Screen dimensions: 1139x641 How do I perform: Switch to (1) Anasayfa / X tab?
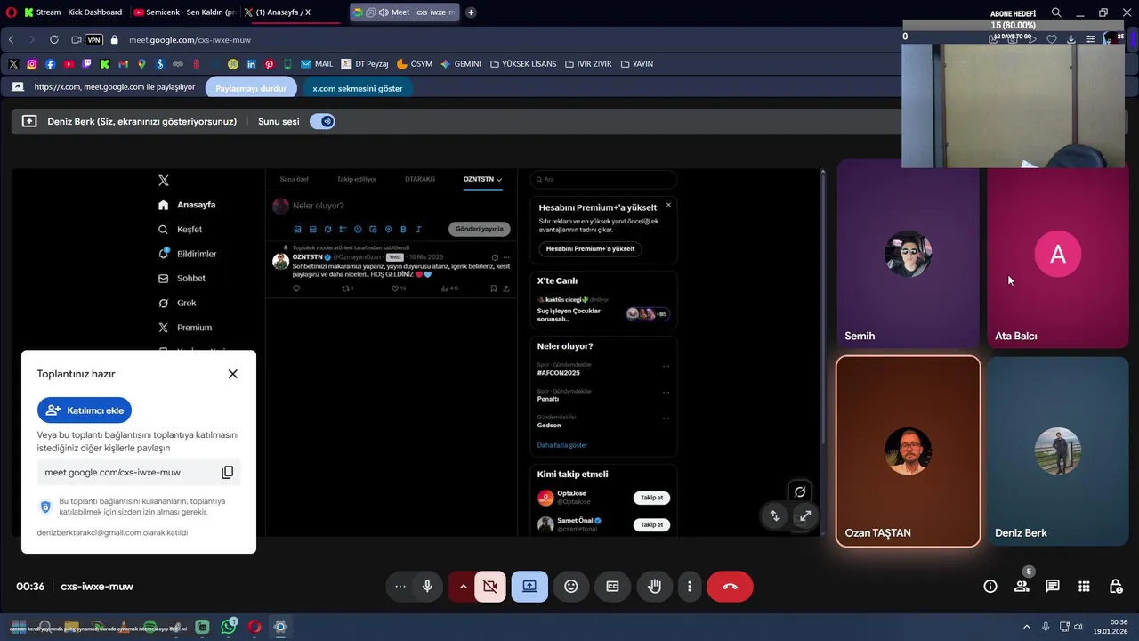tap(293, 12)
